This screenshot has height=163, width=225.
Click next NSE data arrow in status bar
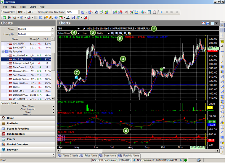pos(181,160)
